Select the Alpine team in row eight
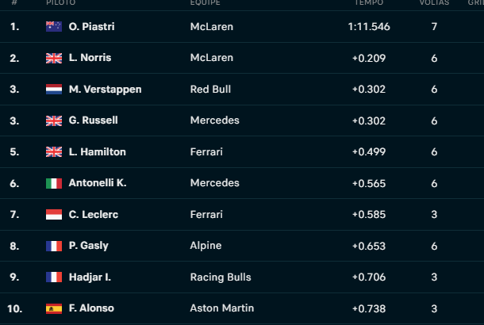 tap(206, 246)
